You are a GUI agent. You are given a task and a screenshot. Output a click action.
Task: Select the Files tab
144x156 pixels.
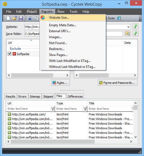pyautogui.click(x=61, y=96)
